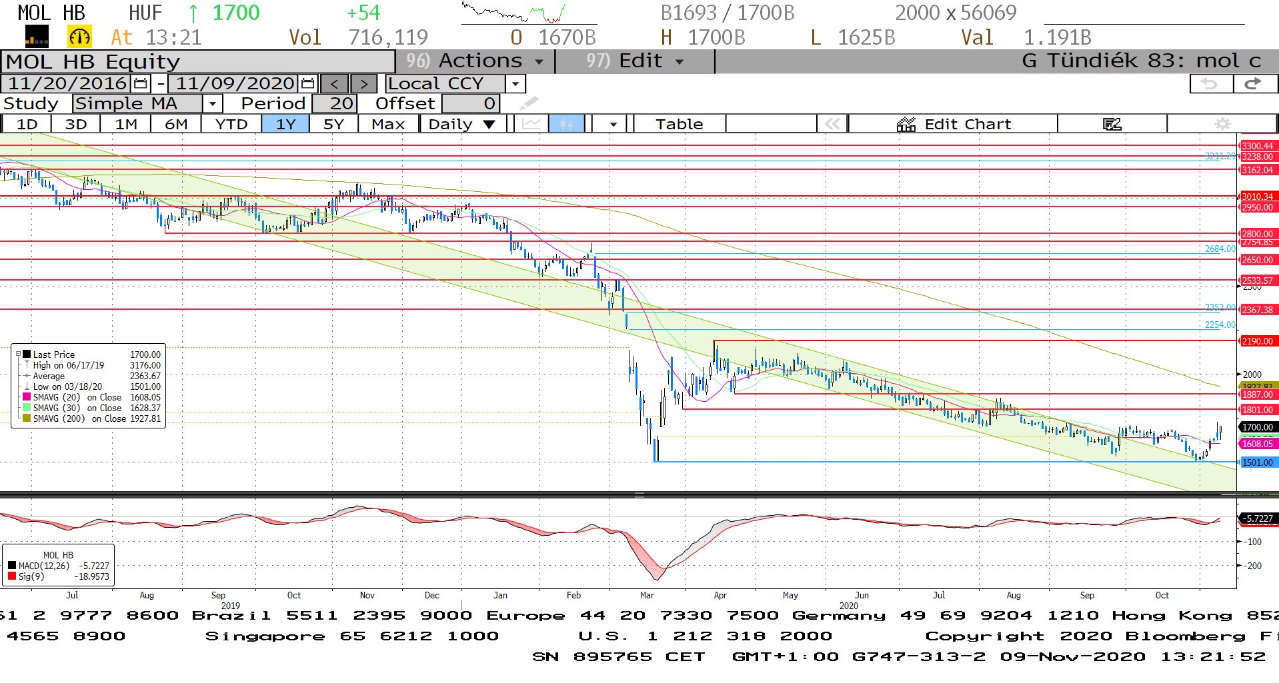
Task: Click the Period input field
Action: [334, 104]
